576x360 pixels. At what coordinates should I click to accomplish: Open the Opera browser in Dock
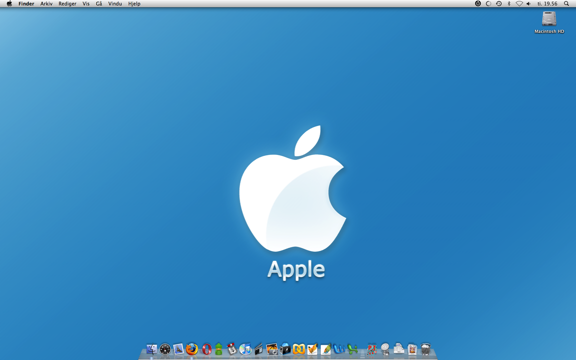click(x=206, y=349)
